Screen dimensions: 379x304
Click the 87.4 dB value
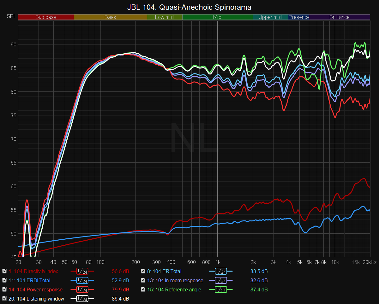click(x=259, y=289)
